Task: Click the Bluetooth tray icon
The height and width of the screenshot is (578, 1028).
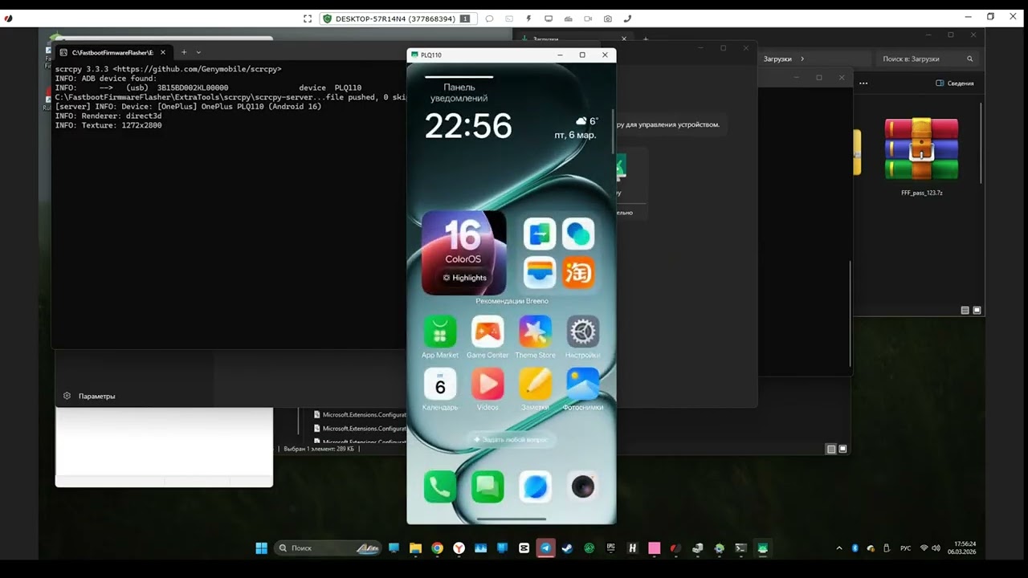Action: pyautogui.click(x=855, y=548)
